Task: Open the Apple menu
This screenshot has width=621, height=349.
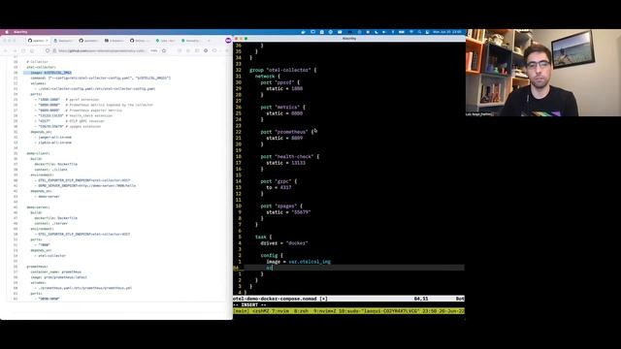Action: coord(7,32)
